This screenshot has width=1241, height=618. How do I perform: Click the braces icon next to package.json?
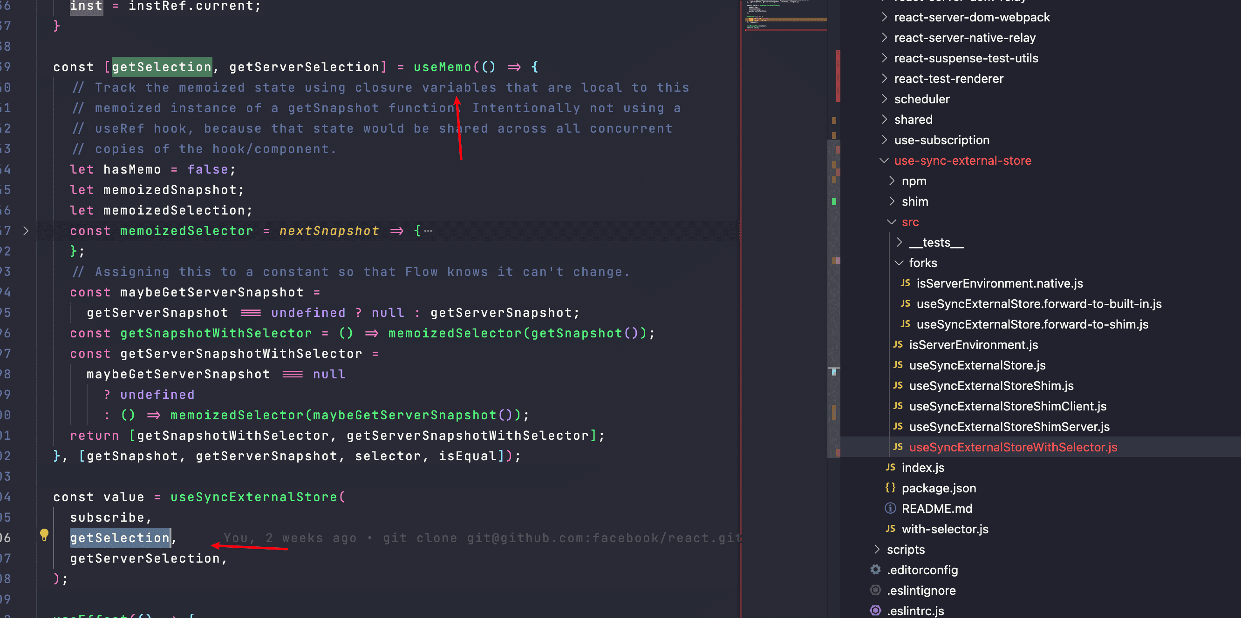click(890, 488)
